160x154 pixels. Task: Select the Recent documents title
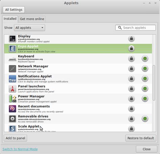click(x=34, y=106)
